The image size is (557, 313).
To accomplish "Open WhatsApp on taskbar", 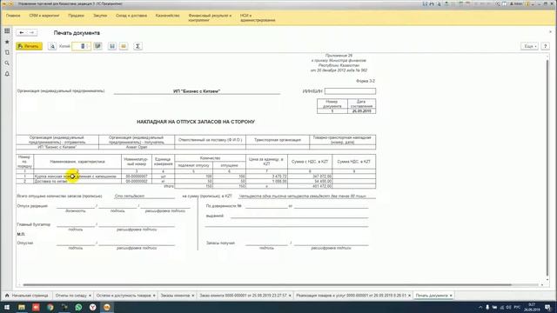I will coord(78,307).
